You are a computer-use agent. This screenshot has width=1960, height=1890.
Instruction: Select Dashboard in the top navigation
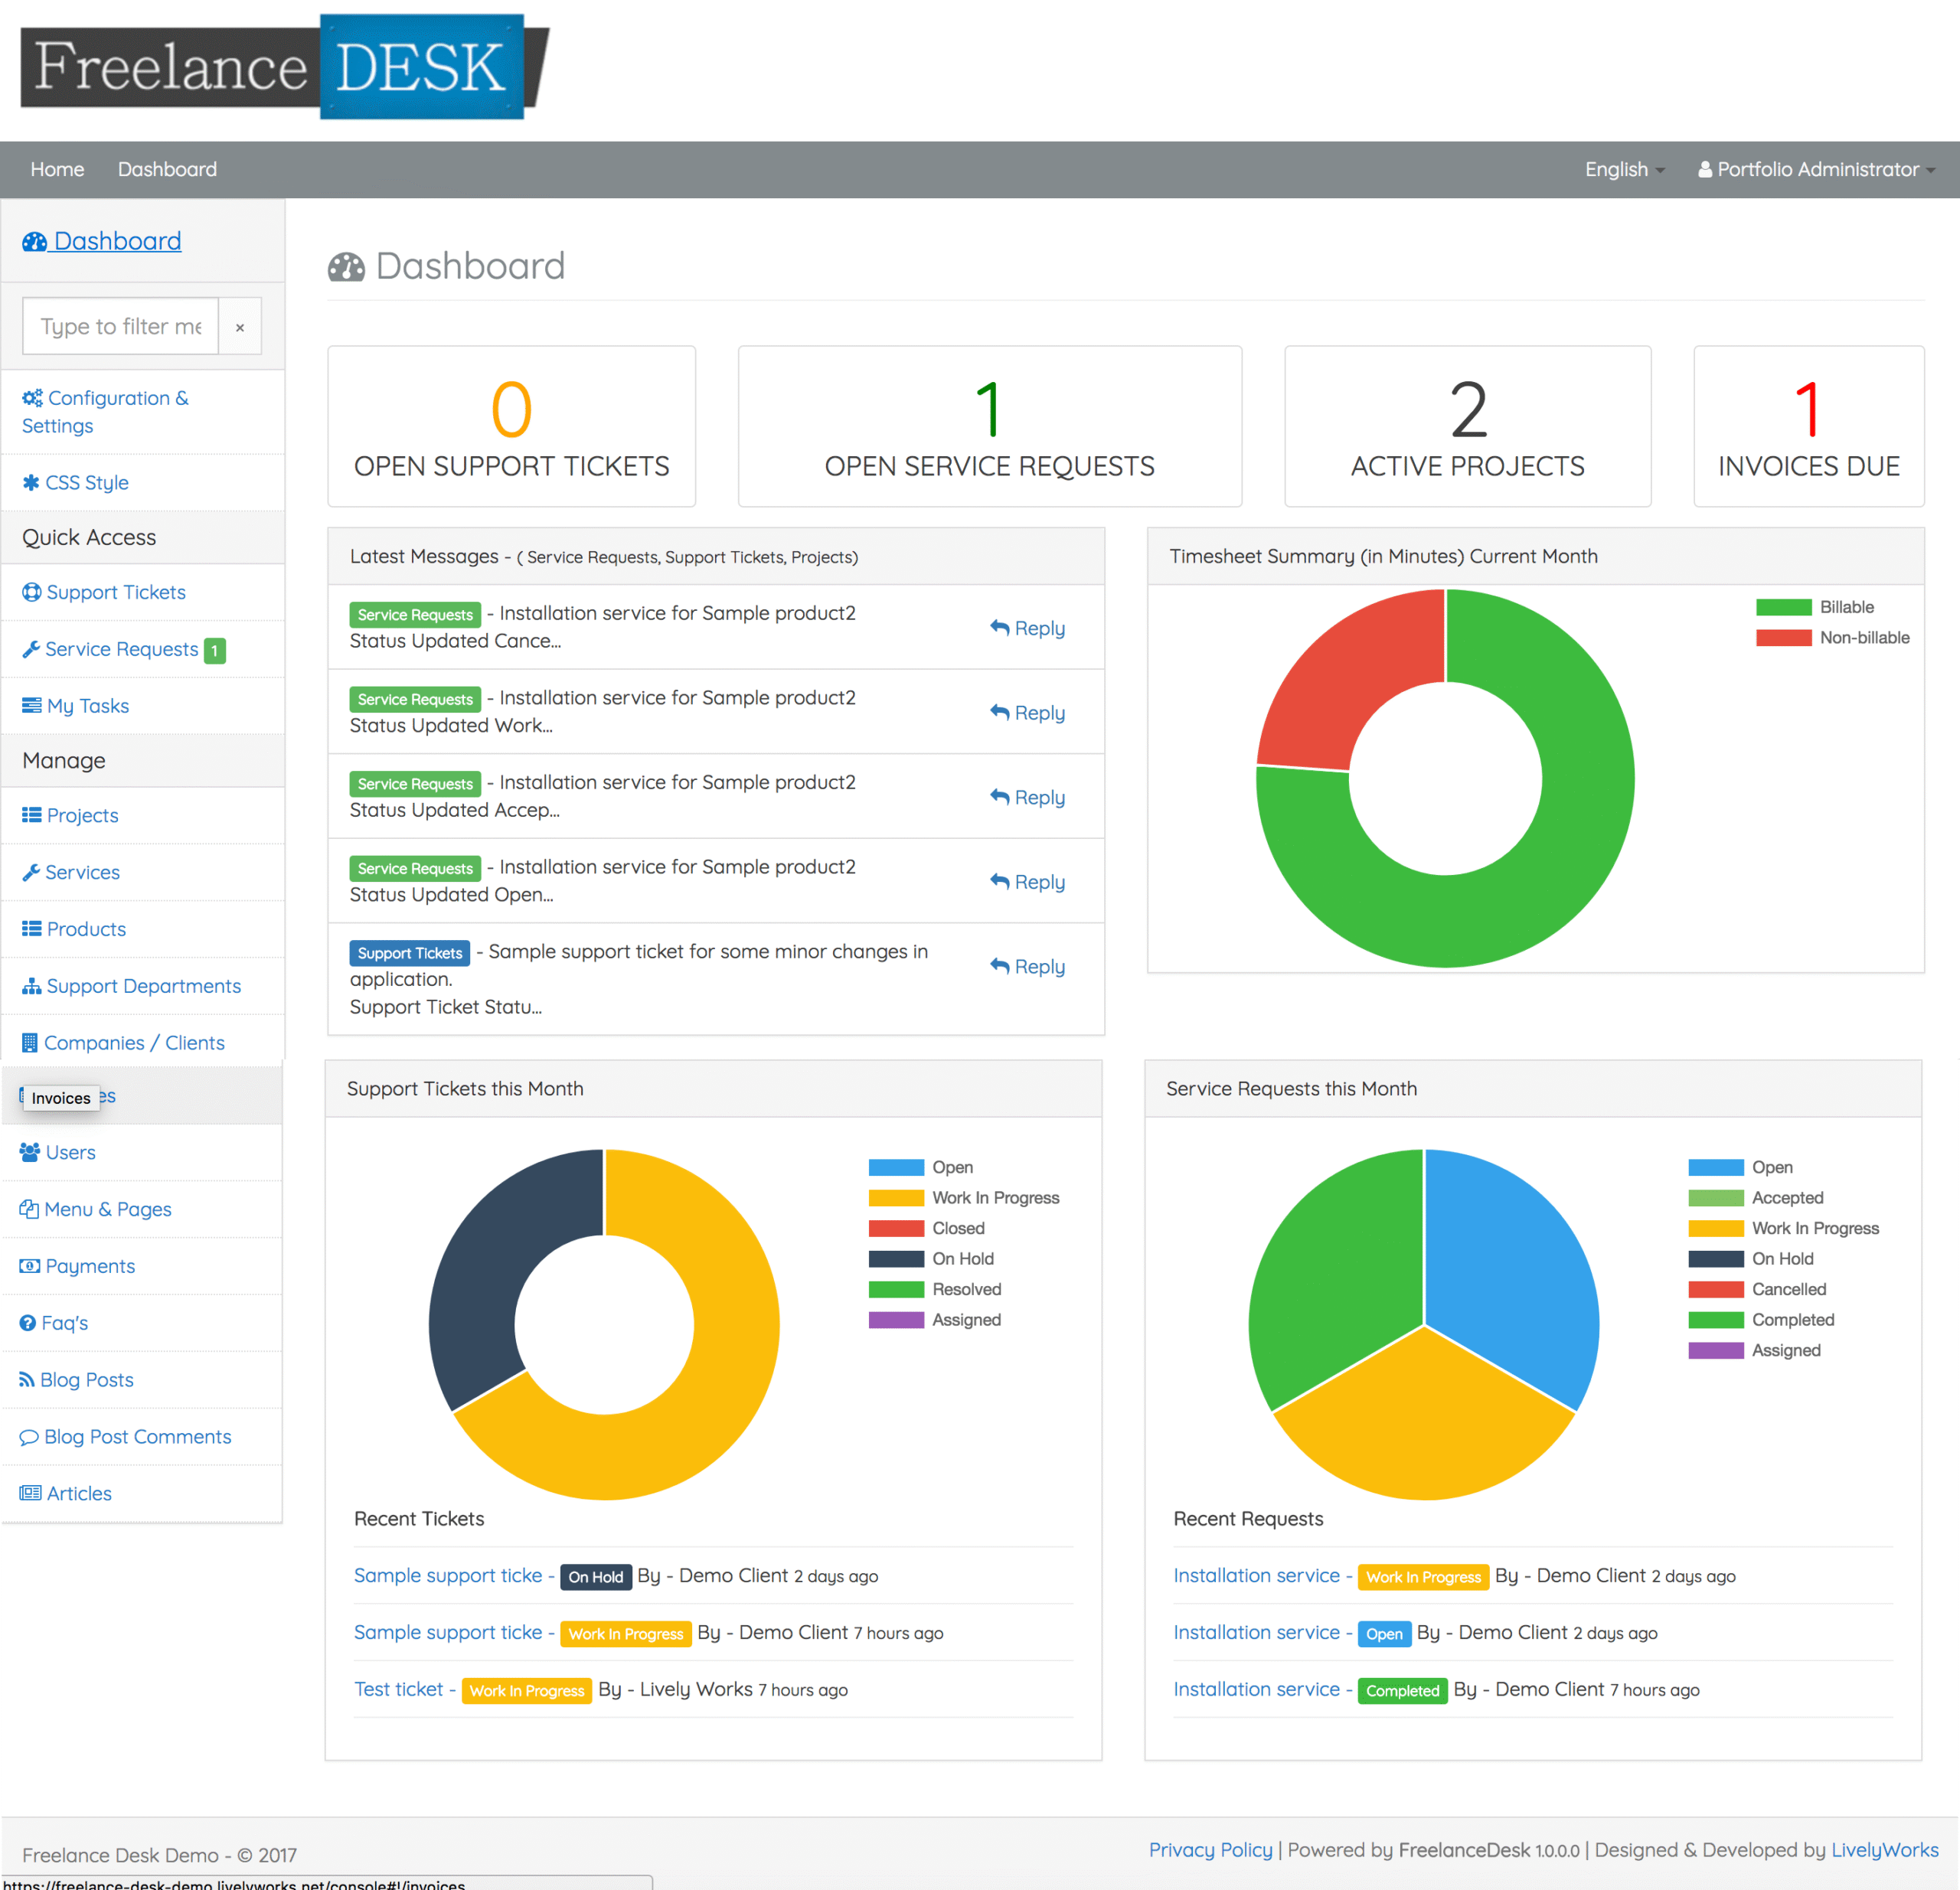click(x=167, y=169)
